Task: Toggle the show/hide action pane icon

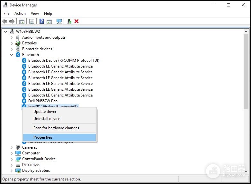Action: point(49,21)
